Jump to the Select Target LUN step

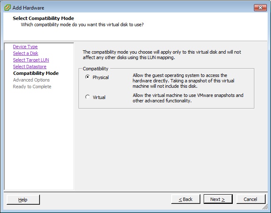coord(31,60)
